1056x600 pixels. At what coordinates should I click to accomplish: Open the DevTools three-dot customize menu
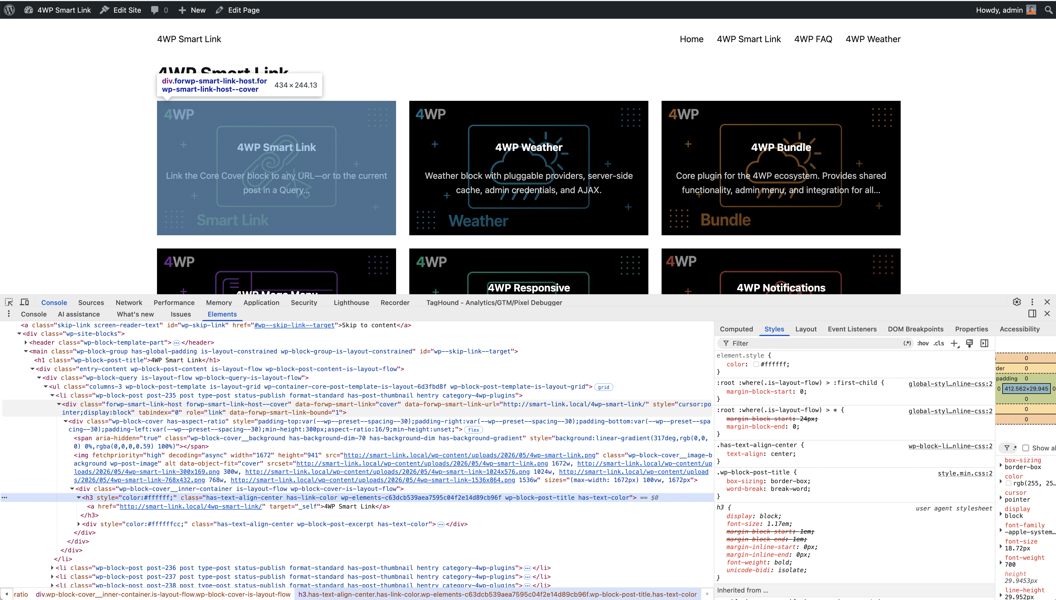point(1032,302)
